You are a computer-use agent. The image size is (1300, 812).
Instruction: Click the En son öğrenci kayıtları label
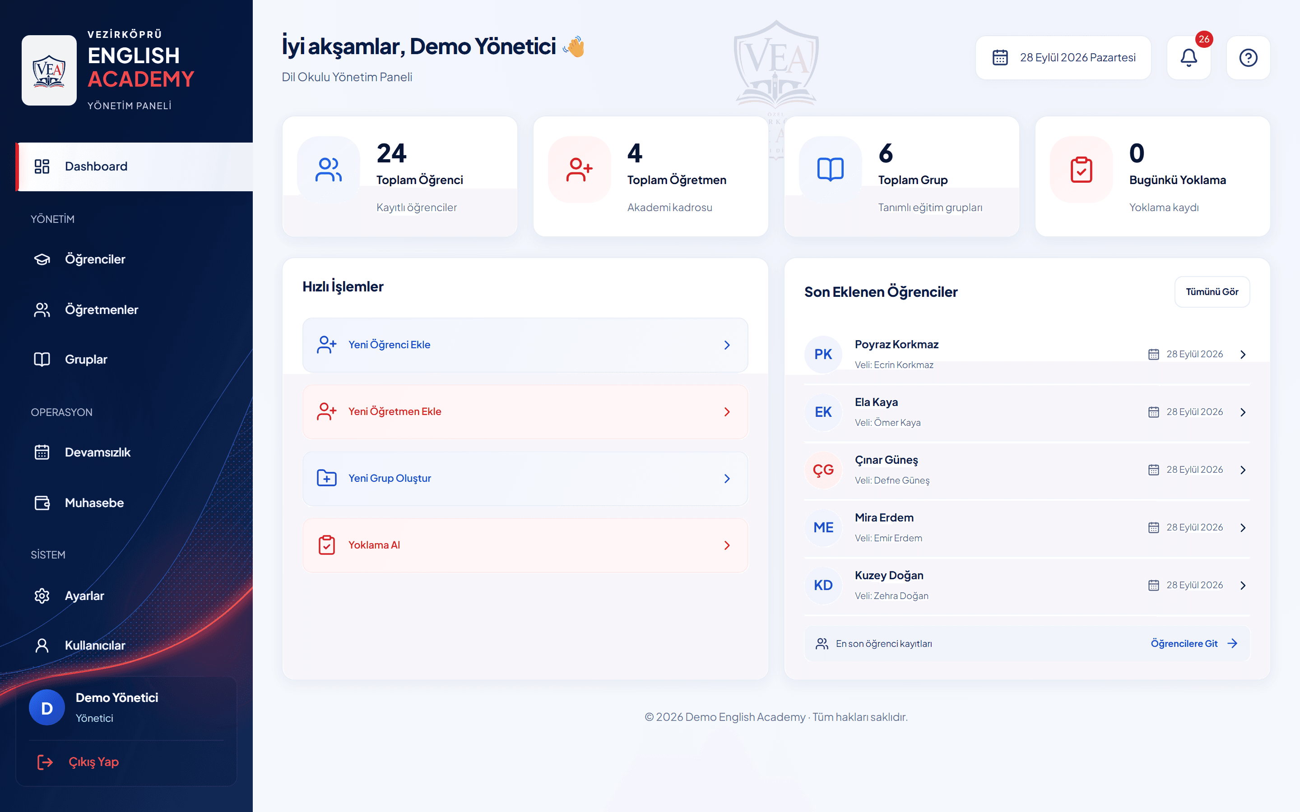884,644
